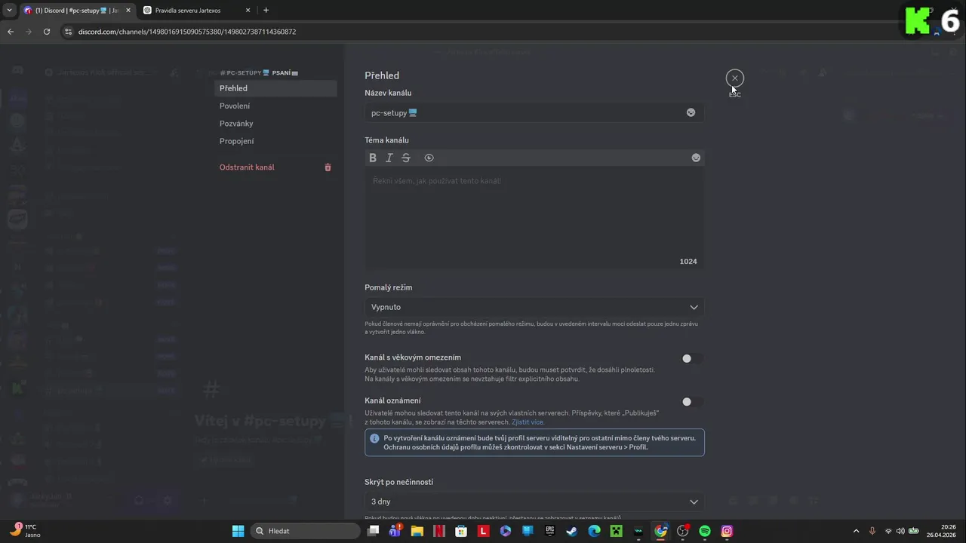Click the browser address bar URL
Image resolution: width=966 pixels, height=543 pixels.
pos(187,32)
